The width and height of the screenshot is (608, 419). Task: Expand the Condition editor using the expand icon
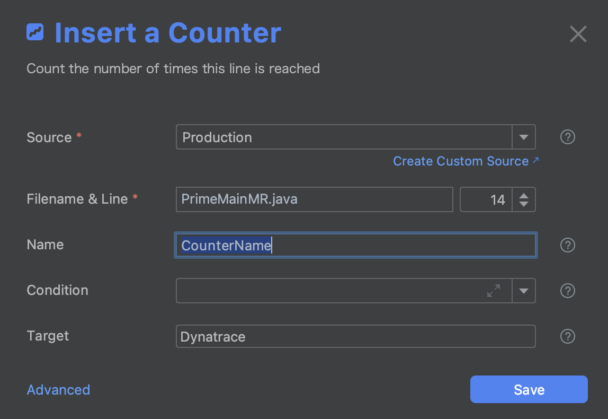494,291
